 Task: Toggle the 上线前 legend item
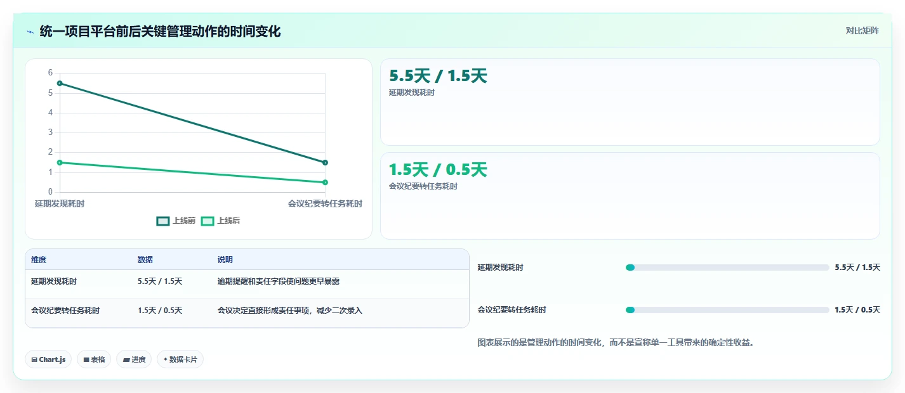pos(176,221)
